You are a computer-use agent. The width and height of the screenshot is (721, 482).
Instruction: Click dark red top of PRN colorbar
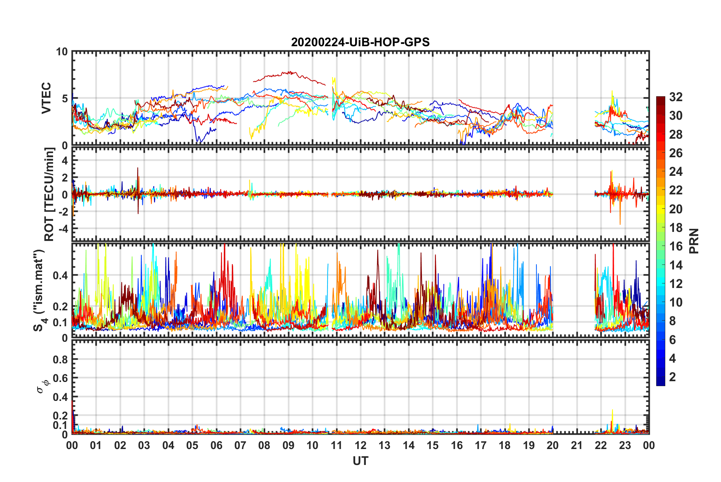tap(660, 100)
